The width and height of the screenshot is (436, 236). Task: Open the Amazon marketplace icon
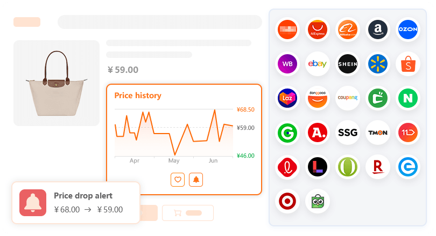click(378, 30)
